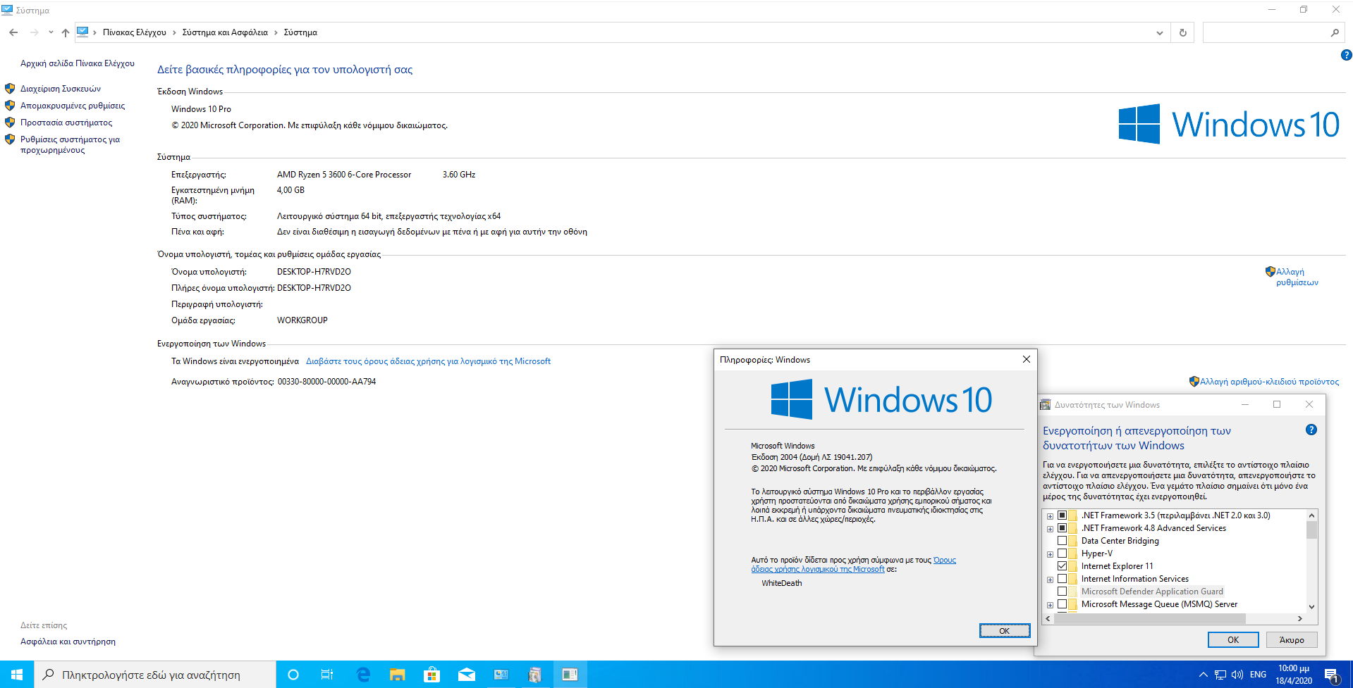The height and width of the screenshot is (688, 1353).
Task: Open Προστασία συστήματος link
Action: tap(66, 123)
